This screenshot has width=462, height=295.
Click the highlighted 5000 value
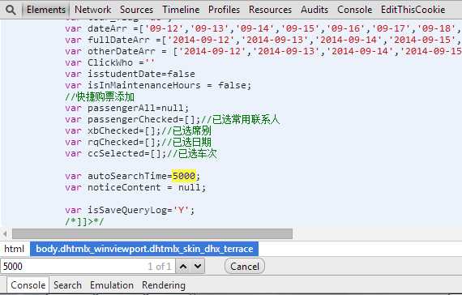pyautogui.click(x=183, y=176)
